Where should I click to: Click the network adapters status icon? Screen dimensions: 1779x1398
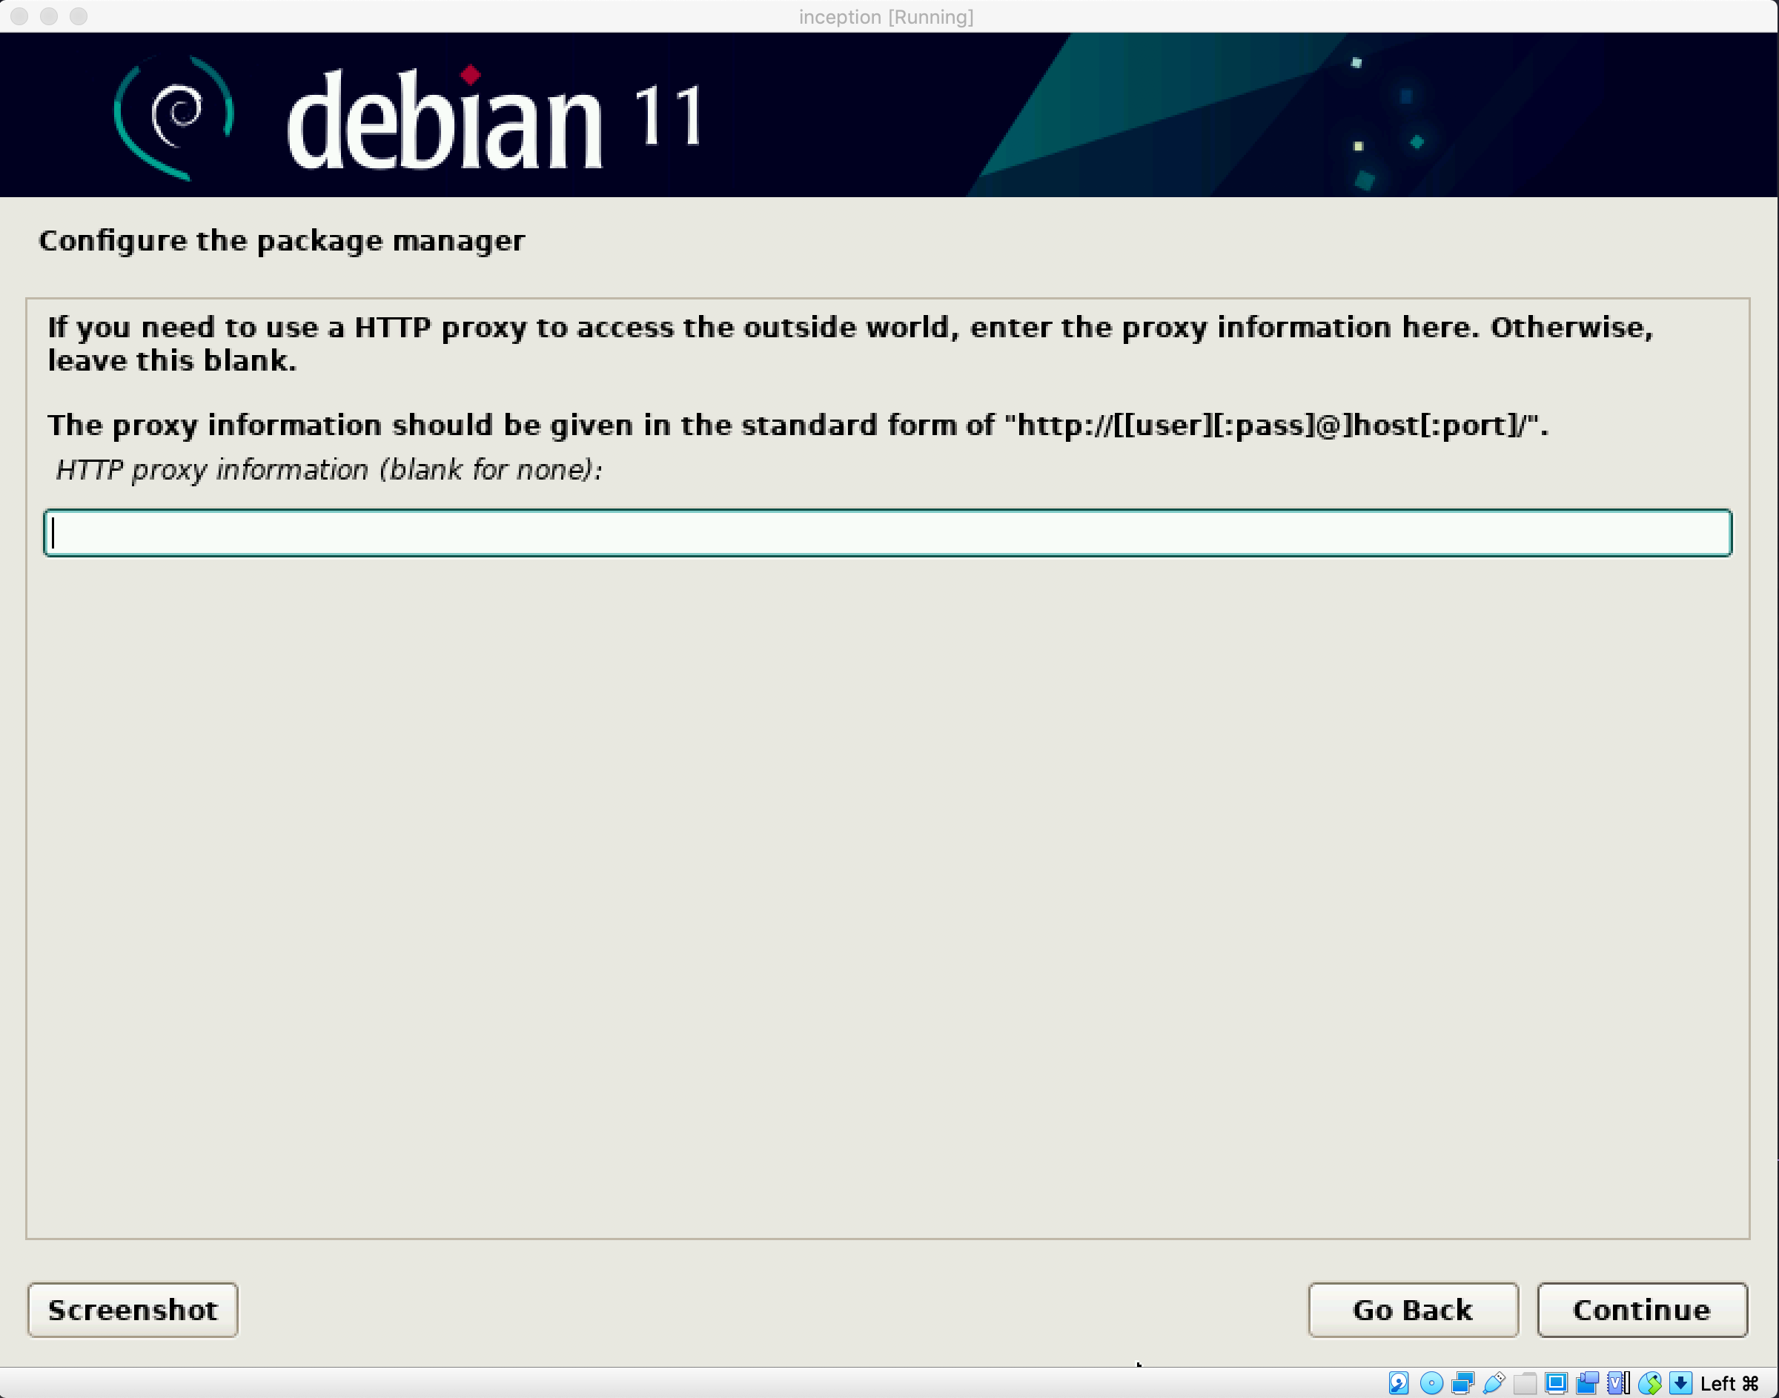pos(1462,1383)
